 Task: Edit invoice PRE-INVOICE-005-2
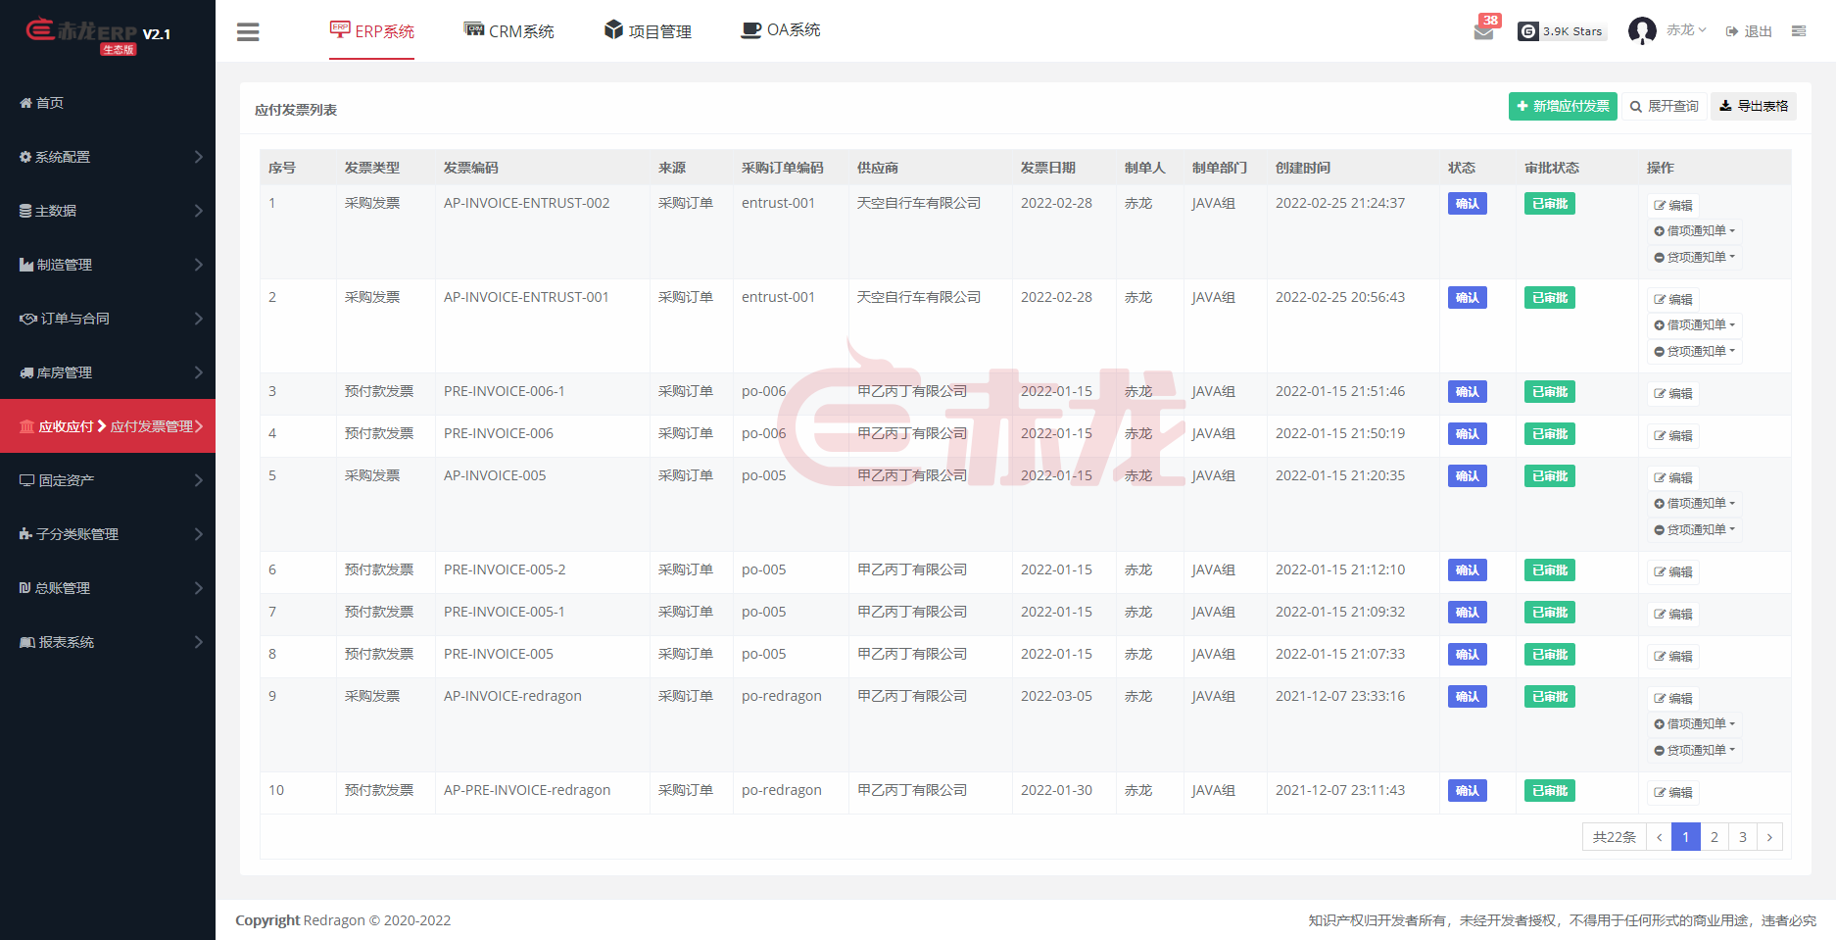point(1673,571)
